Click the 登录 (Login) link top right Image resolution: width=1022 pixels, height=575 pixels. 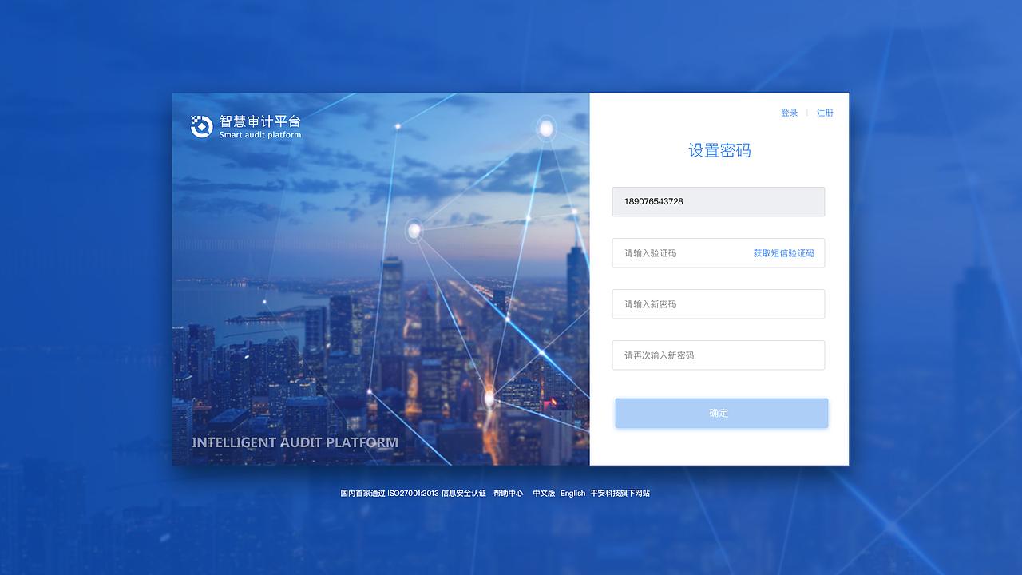pyautogui.click(x=789, y=113)
